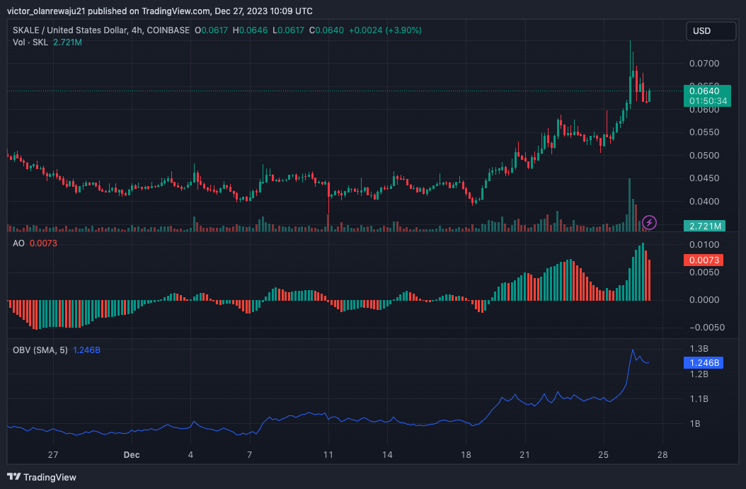Click the 01:50:34 candle countdown timer
The height and width of the screenshot is (489, 746).
pos(708,101)
